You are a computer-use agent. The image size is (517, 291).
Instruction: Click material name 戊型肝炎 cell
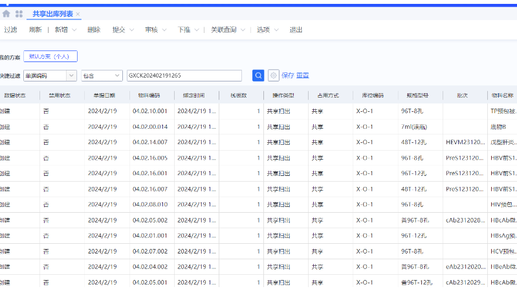pyautogui.click(x=503, y=142)
